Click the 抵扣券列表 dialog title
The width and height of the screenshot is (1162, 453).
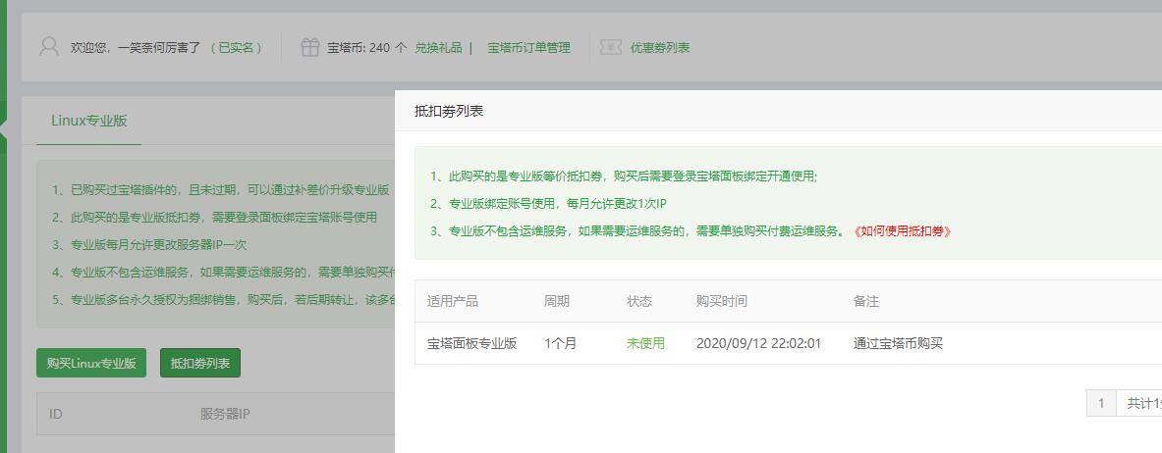(x=448, y=111)
